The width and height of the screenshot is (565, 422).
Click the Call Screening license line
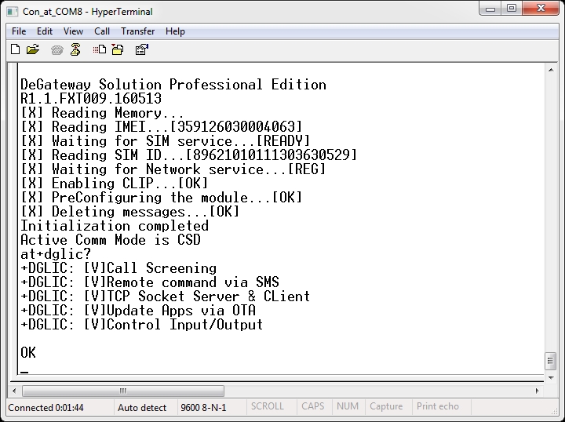coord(118,268)
